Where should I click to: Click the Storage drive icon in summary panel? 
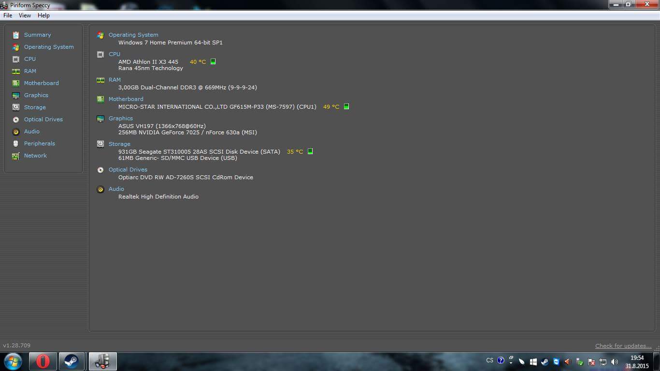[x=100, y=144]
